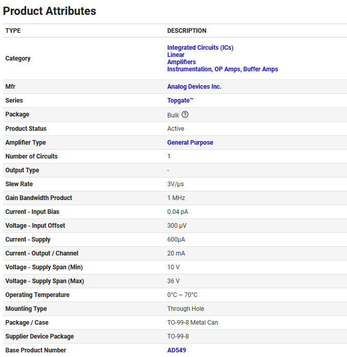Click the Product Attributes heading
The width and height of the screenshot is (347, 357).
coord(50,11)
